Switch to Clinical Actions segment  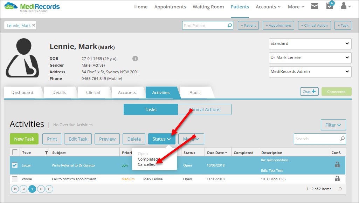tap(205, 109)
